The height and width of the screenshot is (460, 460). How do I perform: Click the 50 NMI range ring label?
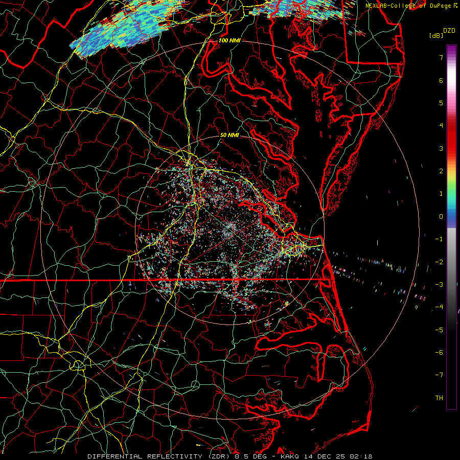pos(229,135)
